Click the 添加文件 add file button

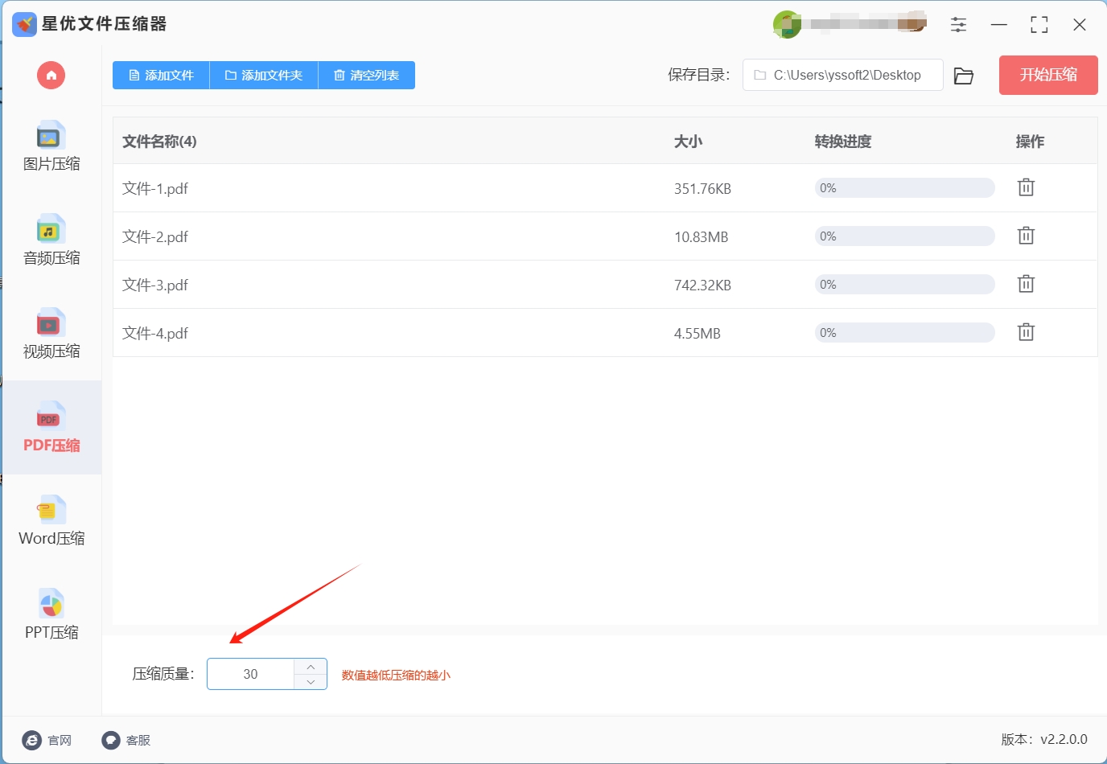(x=161, y=76)
